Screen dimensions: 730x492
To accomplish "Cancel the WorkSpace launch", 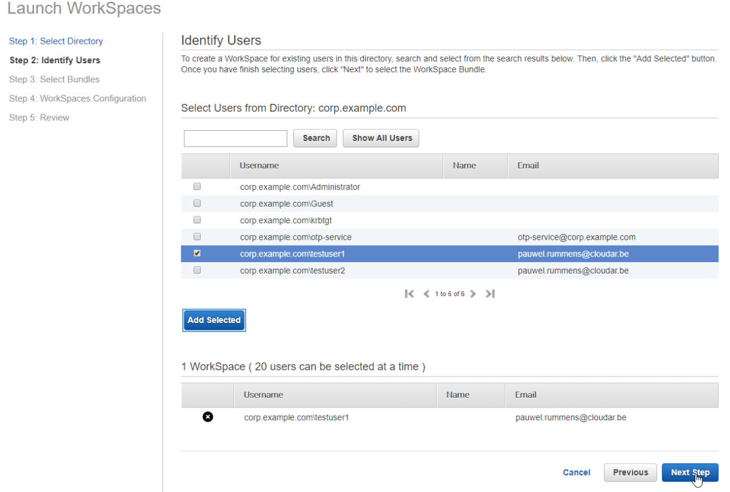I will click(x=576, y=472).
